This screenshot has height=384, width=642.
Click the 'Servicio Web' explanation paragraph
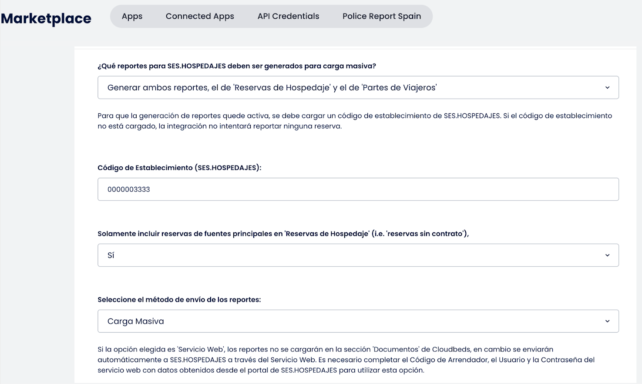coord(346,360)
